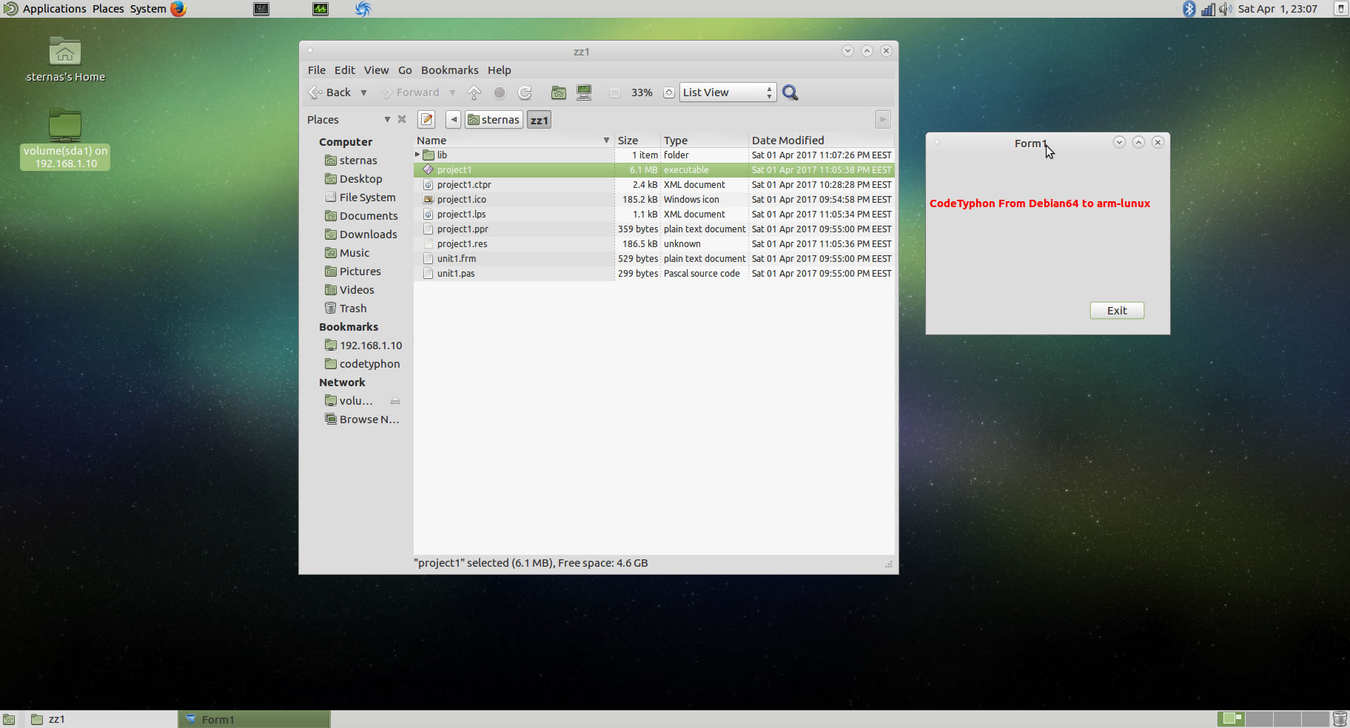
Task: Eject the volu... network volume
Action: [395, 401]
